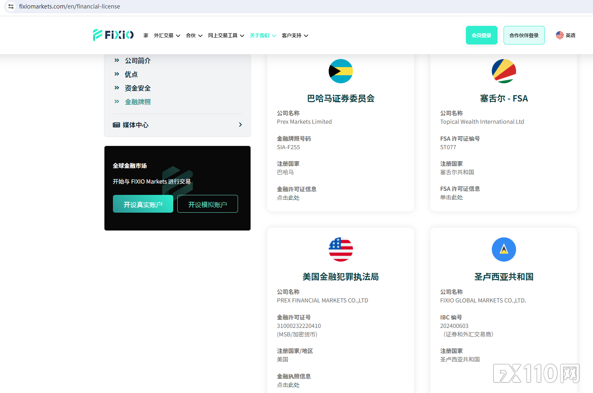
Task: Click the 圣卢西亚共和国 heading
Action: pos(504,277)
